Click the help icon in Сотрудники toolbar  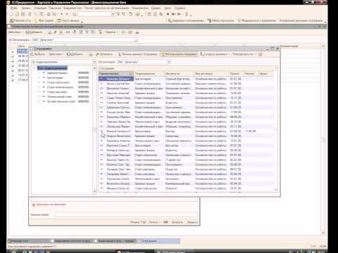tap(260, 54)
